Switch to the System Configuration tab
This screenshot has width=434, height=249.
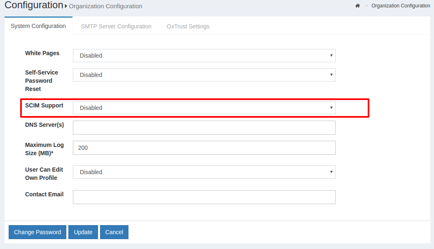(38, 26)
